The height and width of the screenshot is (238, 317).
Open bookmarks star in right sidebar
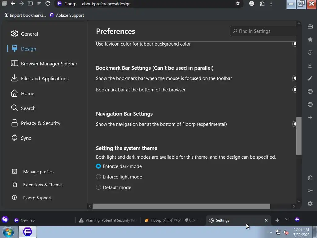click(x=310, y=39)
